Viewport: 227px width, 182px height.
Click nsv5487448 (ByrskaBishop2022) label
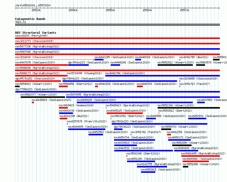[37, 52]
